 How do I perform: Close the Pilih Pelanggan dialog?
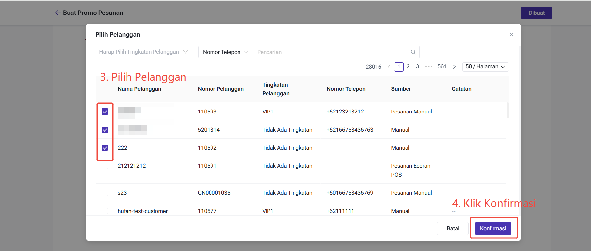click(x=511, y=34)
